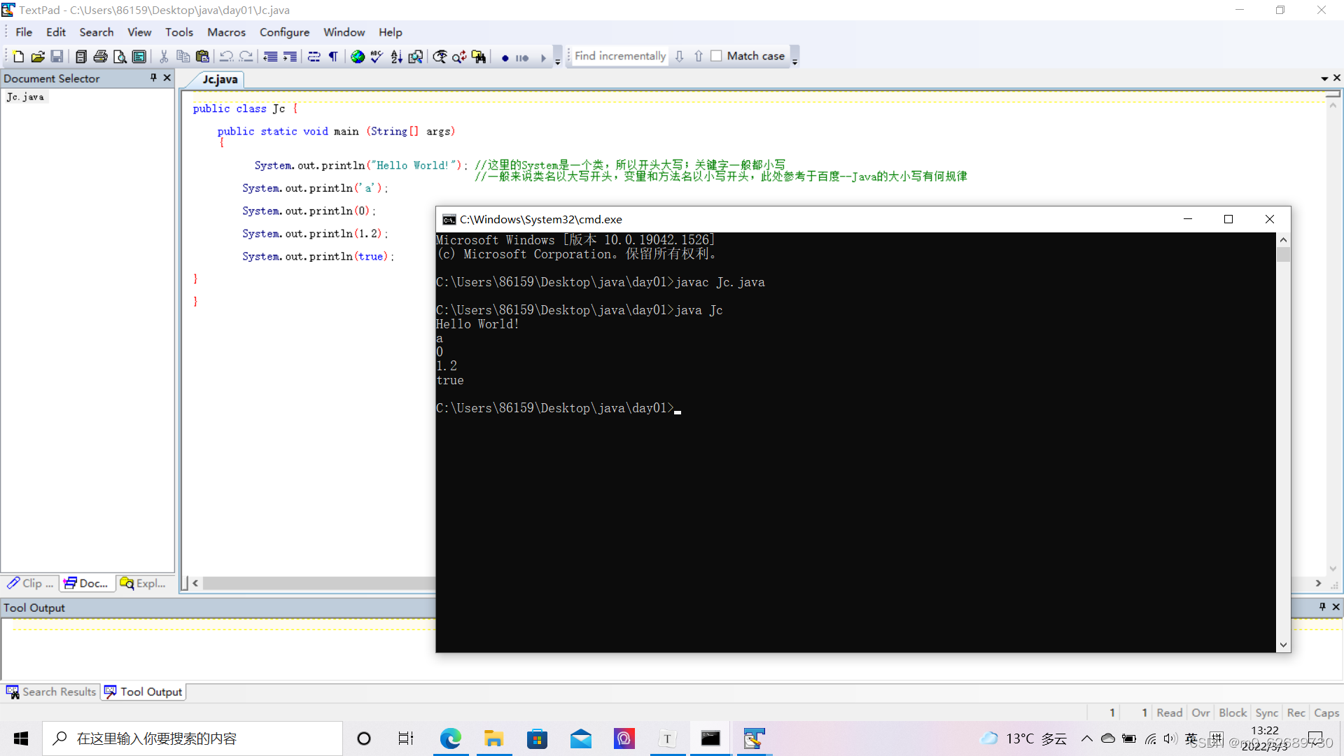Enable the Match case checkbox

716,56
